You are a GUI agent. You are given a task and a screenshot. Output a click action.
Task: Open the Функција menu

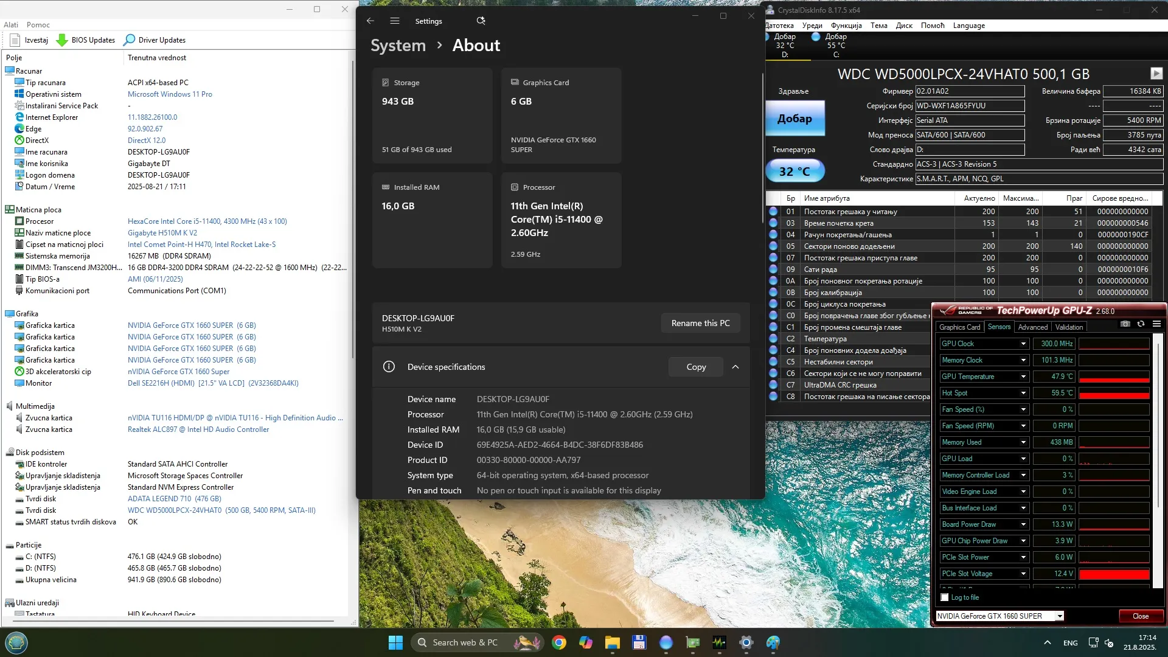tap(846, 26)
